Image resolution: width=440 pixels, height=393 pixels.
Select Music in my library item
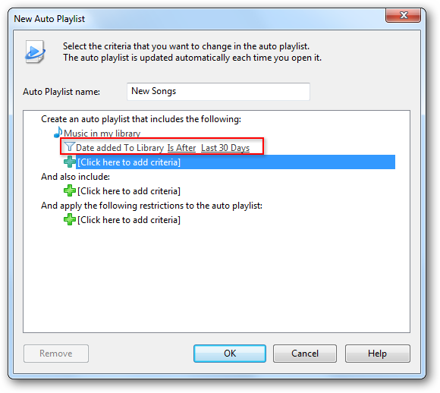coord(102,134)
